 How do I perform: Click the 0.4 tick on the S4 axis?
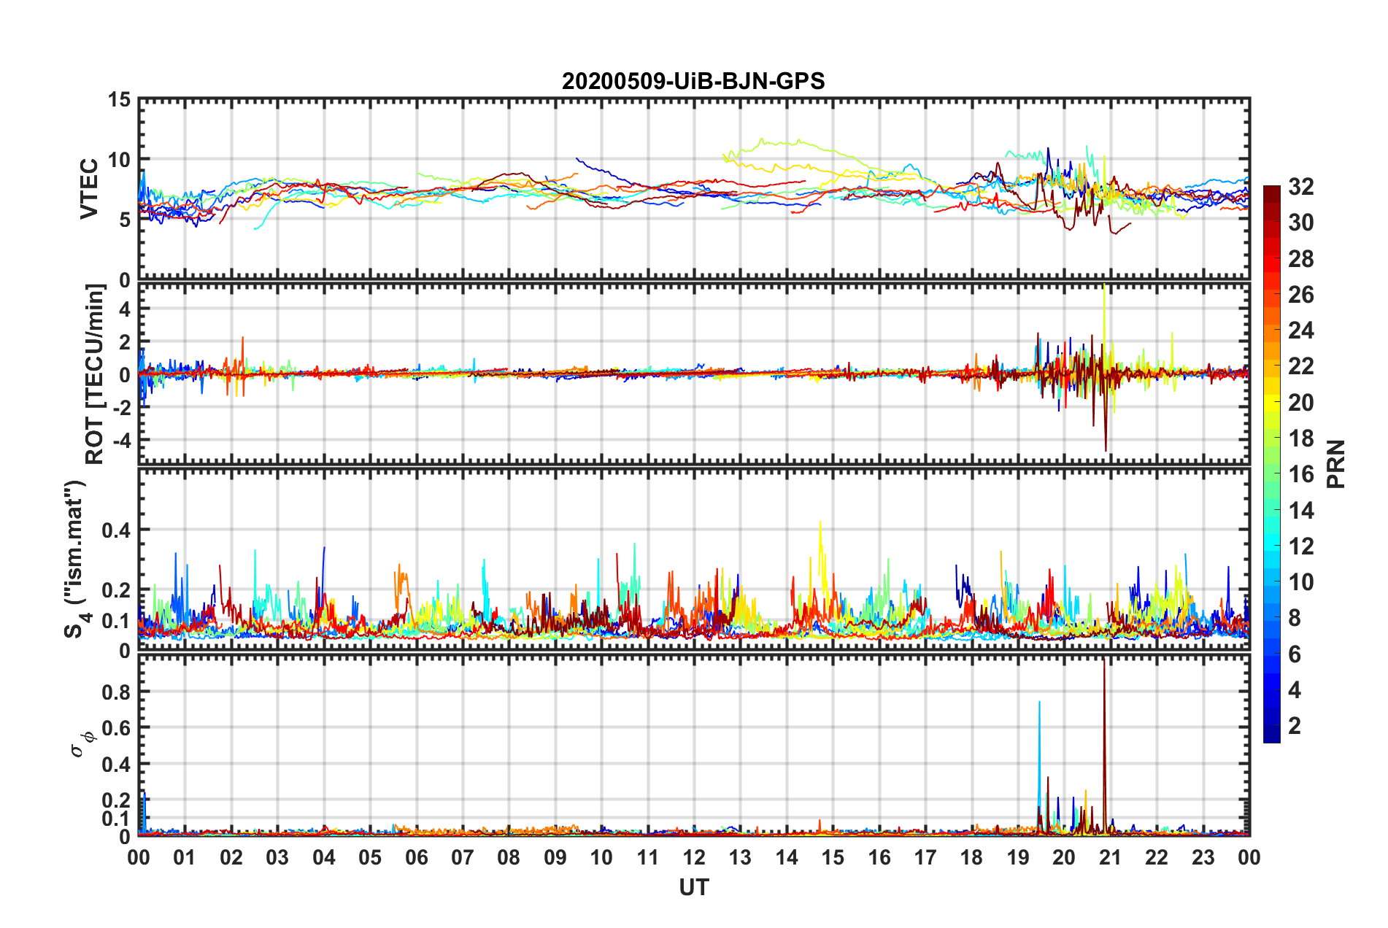[x=116, y=530]
